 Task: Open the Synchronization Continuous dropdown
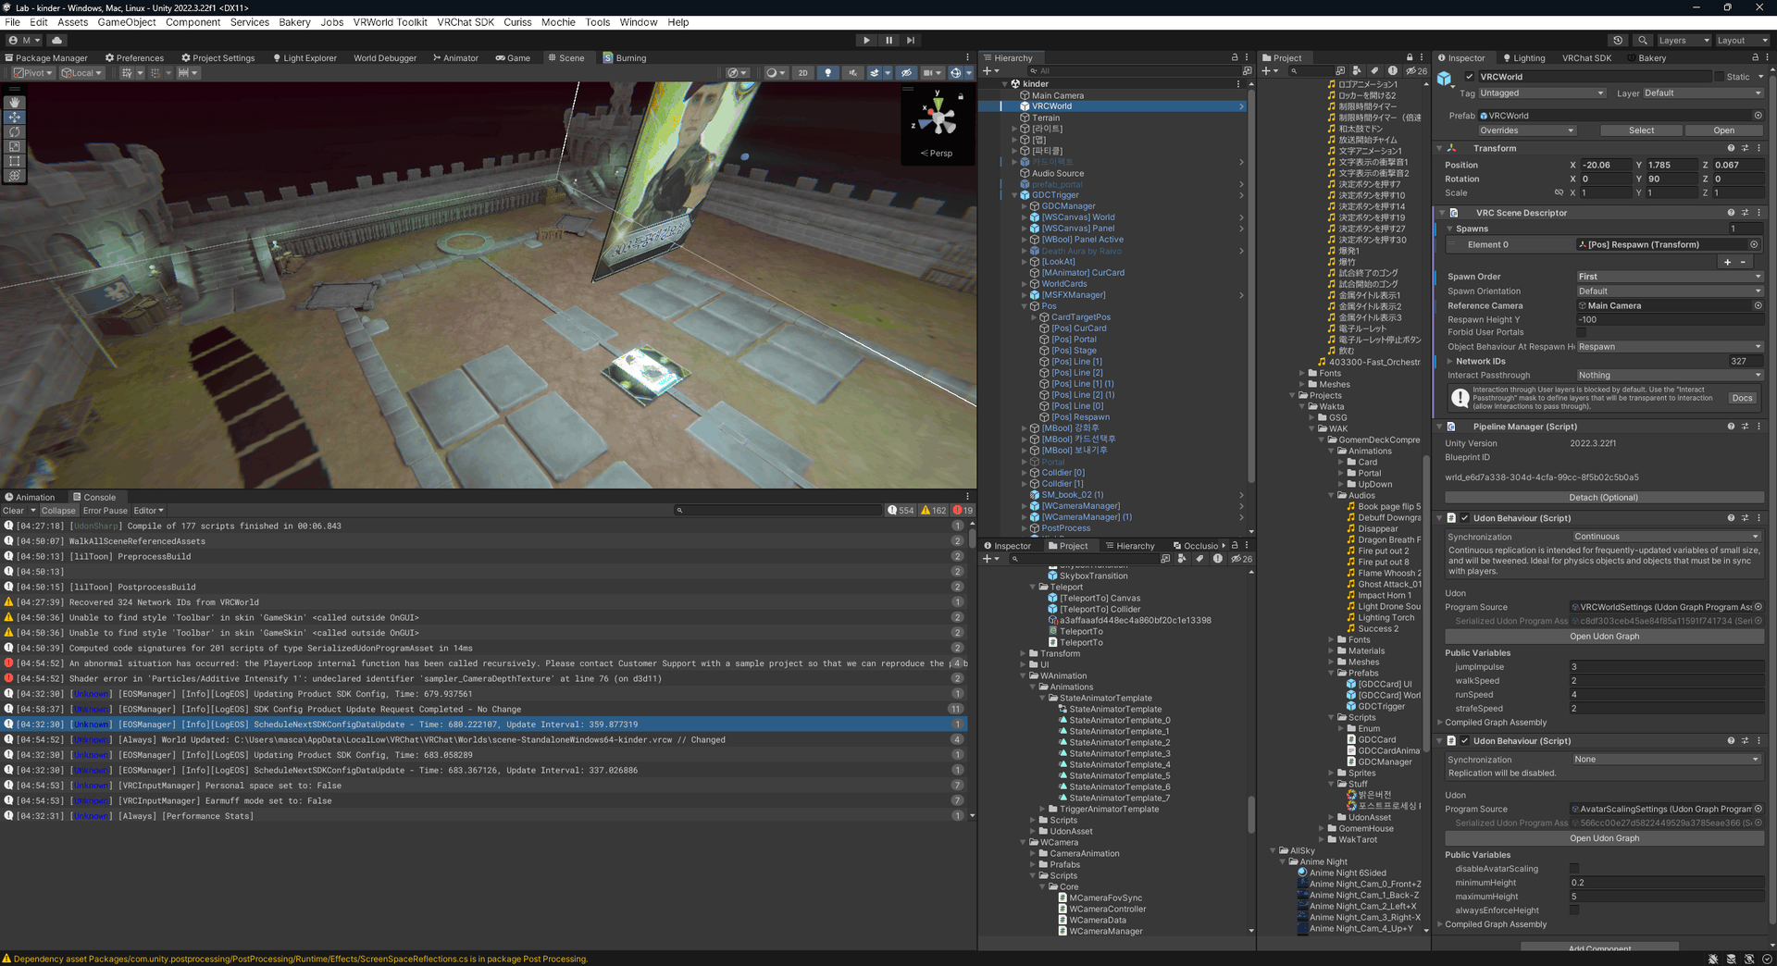(1666, 537)
